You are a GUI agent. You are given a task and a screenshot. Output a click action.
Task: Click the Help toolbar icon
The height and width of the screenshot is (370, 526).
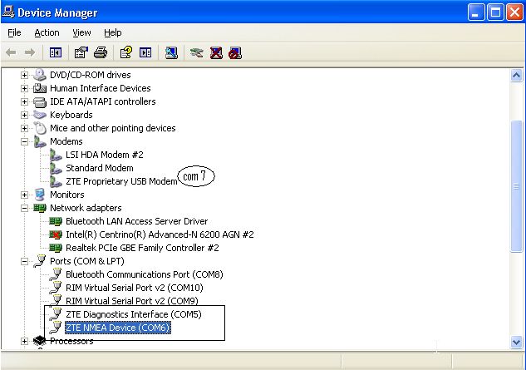pyautogui.click(x=125, y=53)
